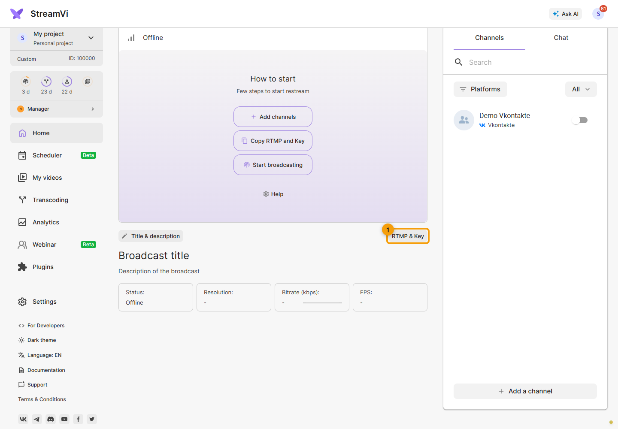618x429 pixels.
Task: Click the Broadcast title text
Action: click(154, 256)
